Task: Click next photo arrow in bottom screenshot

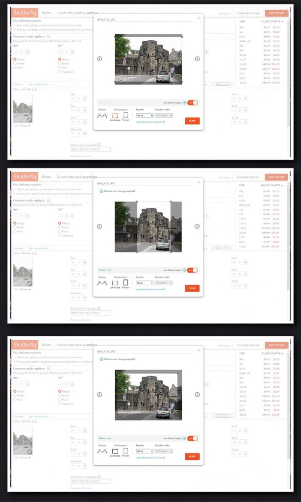Action: pos(197,394)
